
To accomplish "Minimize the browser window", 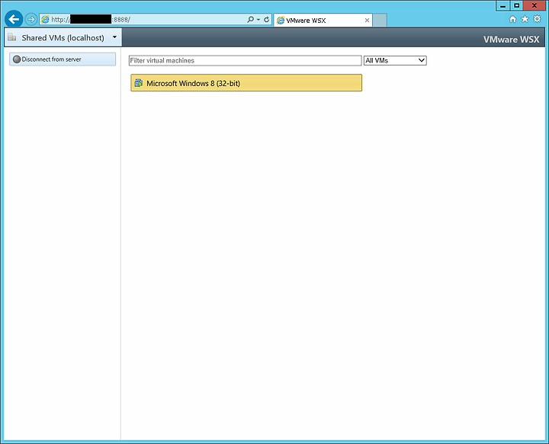I will pyautogui.click(x=503, y=5).
